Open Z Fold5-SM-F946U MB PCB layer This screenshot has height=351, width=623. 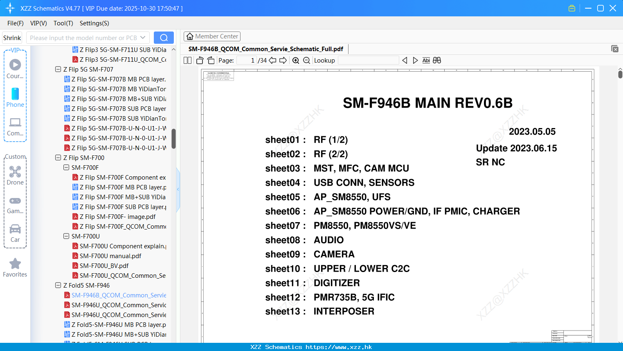click(x=115, y=325)
